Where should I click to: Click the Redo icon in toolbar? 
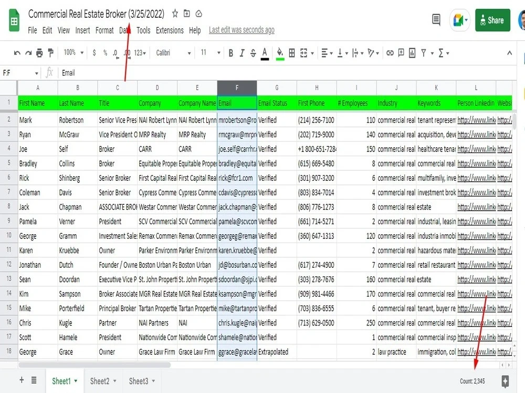tap(28, 53)
